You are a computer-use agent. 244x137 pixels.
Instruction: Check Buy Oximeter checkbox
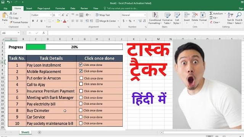(x=80, y=110)
